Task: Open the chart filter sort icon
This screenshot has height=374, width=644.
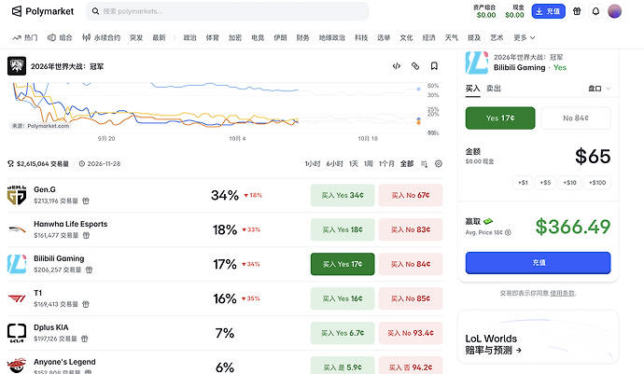Action: point(425,164)
